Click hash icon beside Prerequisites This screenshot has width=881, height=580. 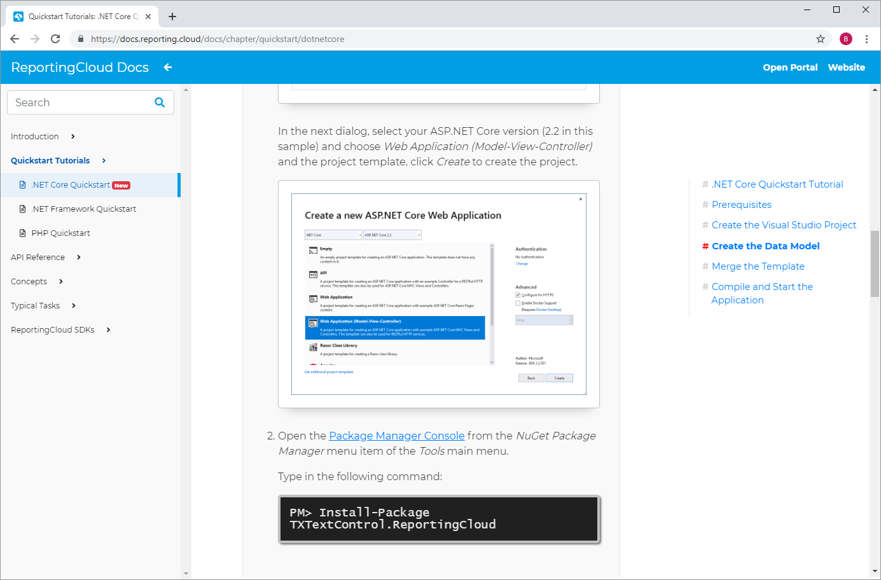[x=705, y=205]
